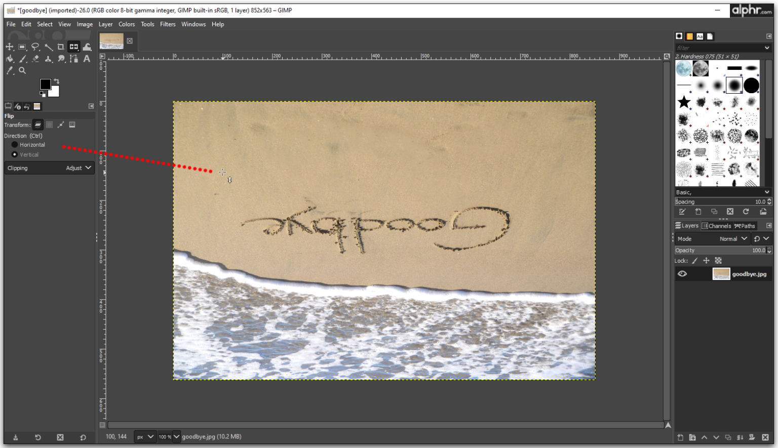Pick the Crop tool

pos(60,47)
